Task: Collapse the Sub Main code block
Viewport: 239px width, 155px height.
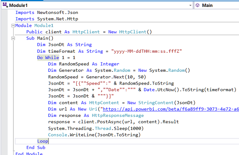Action: 13,38
